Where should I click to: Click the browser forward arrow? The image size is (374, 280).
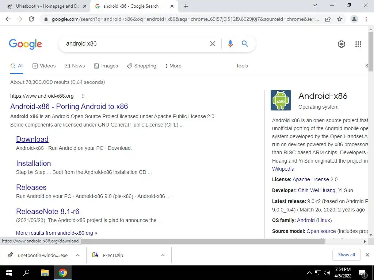click(x=20, y=19)
